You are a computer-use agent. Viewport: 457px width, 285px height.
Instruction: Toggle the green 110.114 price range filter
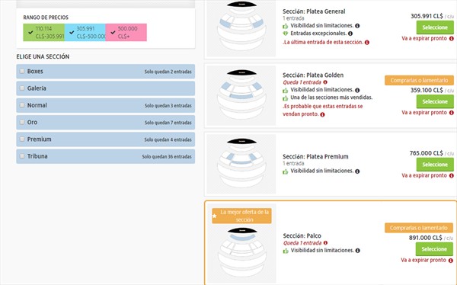tap(43, 32)
